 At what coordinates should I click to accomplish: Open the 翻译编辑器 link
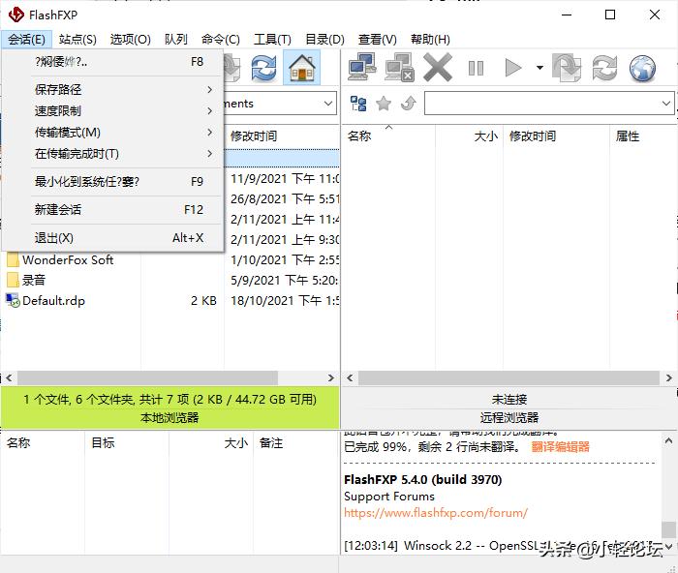(561, 447)
